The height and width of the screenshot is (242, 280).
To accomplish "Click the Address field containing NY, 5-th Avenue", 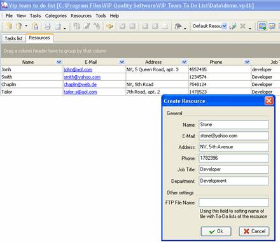I will 234,147.
